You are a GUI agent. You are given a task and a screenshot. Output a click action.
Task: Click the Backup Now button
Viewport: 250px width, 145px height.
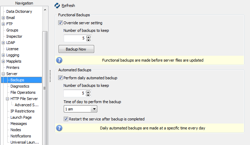click(76, 49)
